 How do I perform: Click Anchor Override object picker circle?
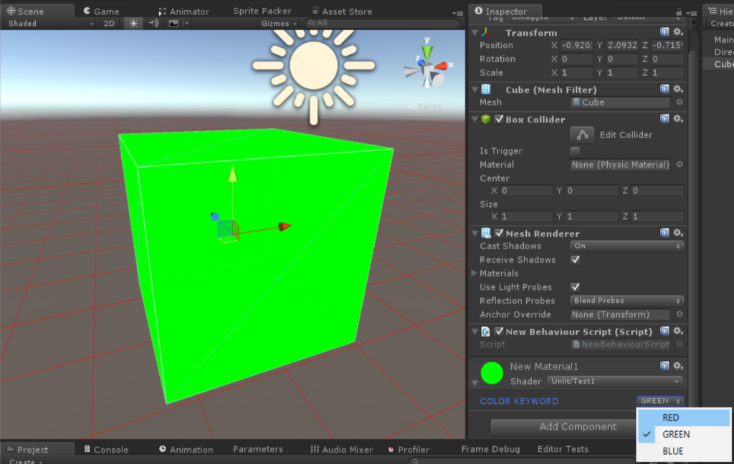point(680,314)
